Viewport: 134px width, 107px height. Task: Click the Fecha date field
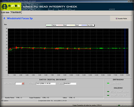[46, 84]
